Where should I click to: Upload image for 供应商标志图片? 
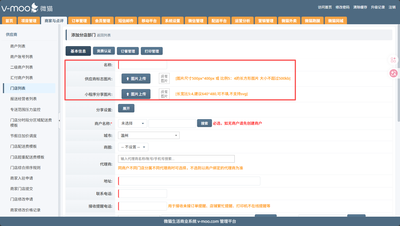136,79
